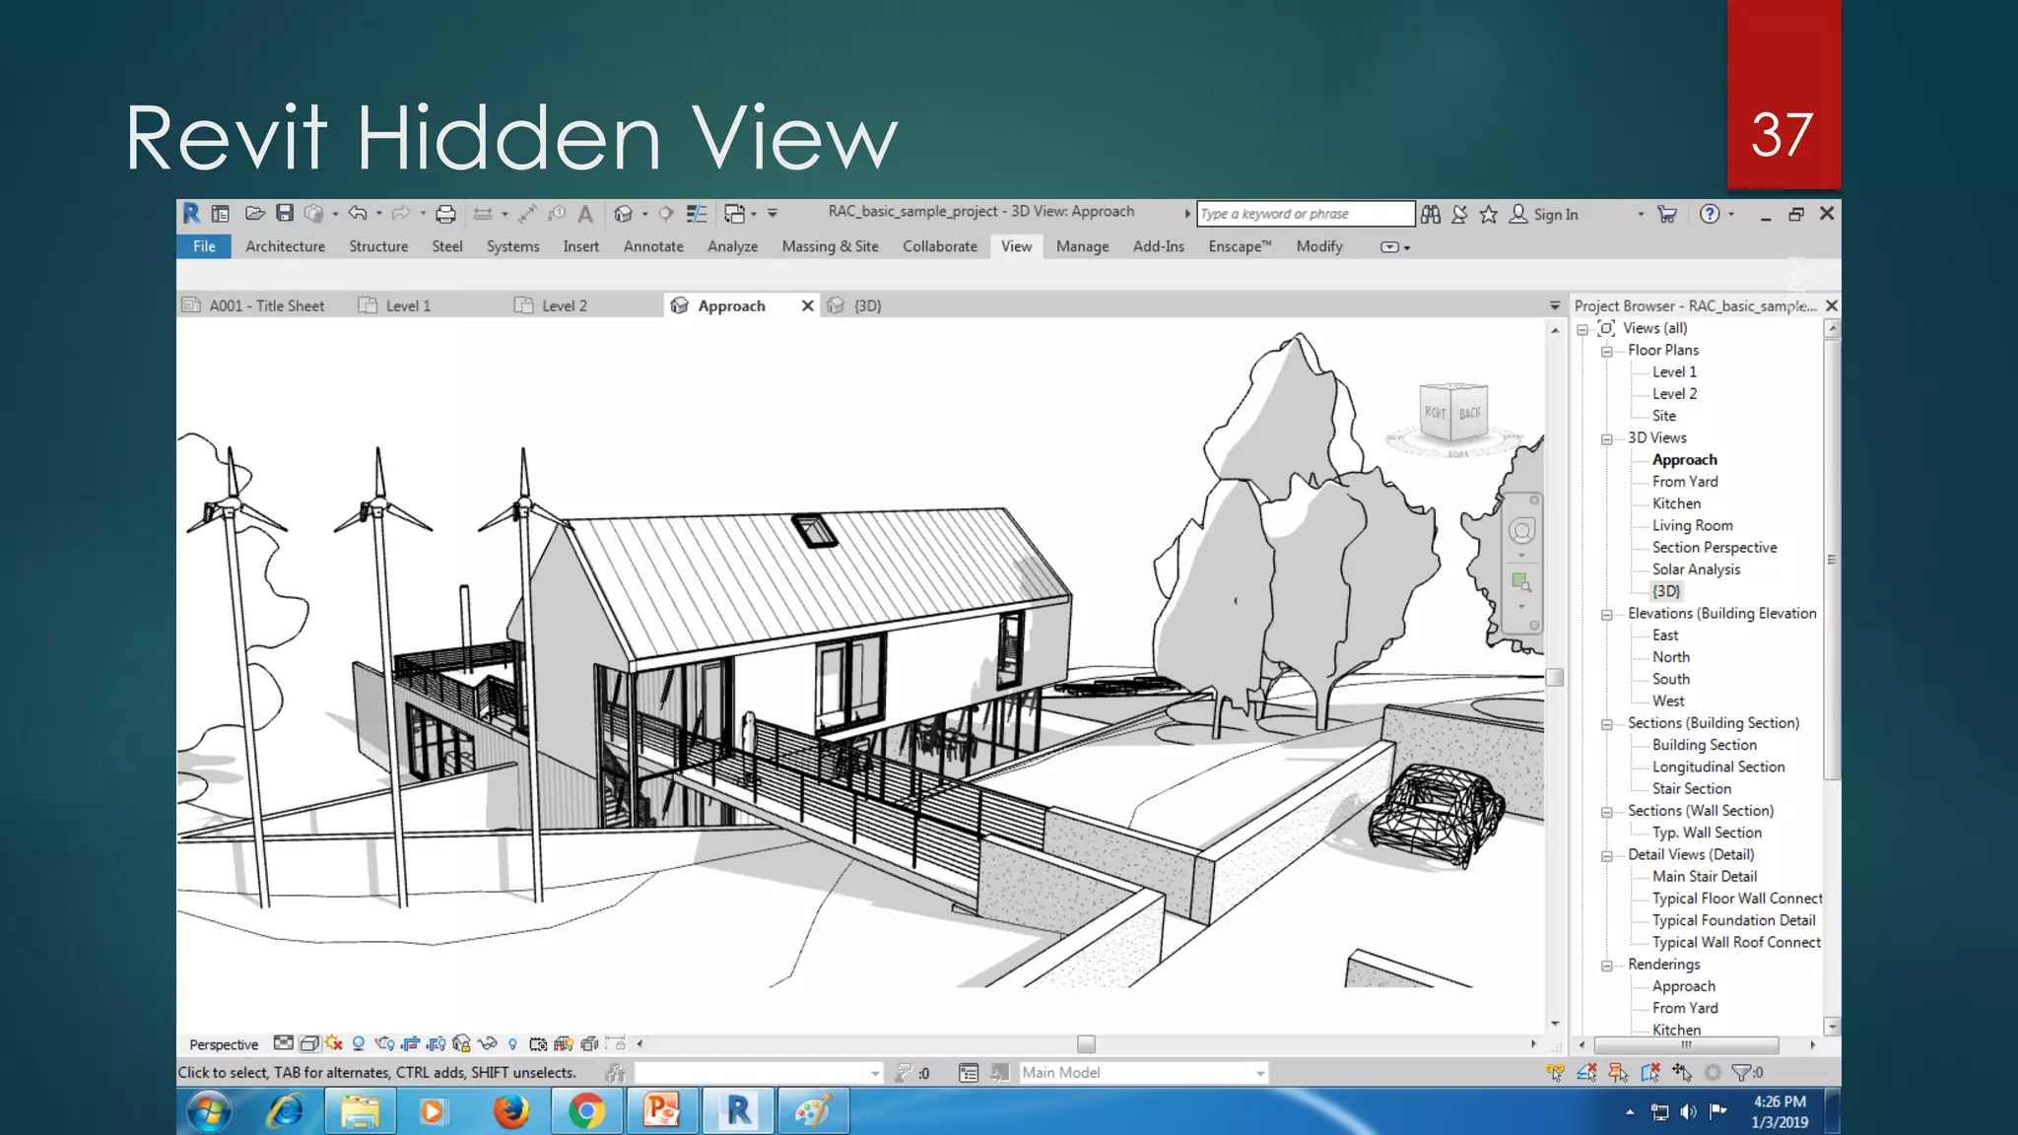Toggle Reveal Hidden Elements lightbulb icon
Viewport: 2018px width, 1135px height.
512,1044
